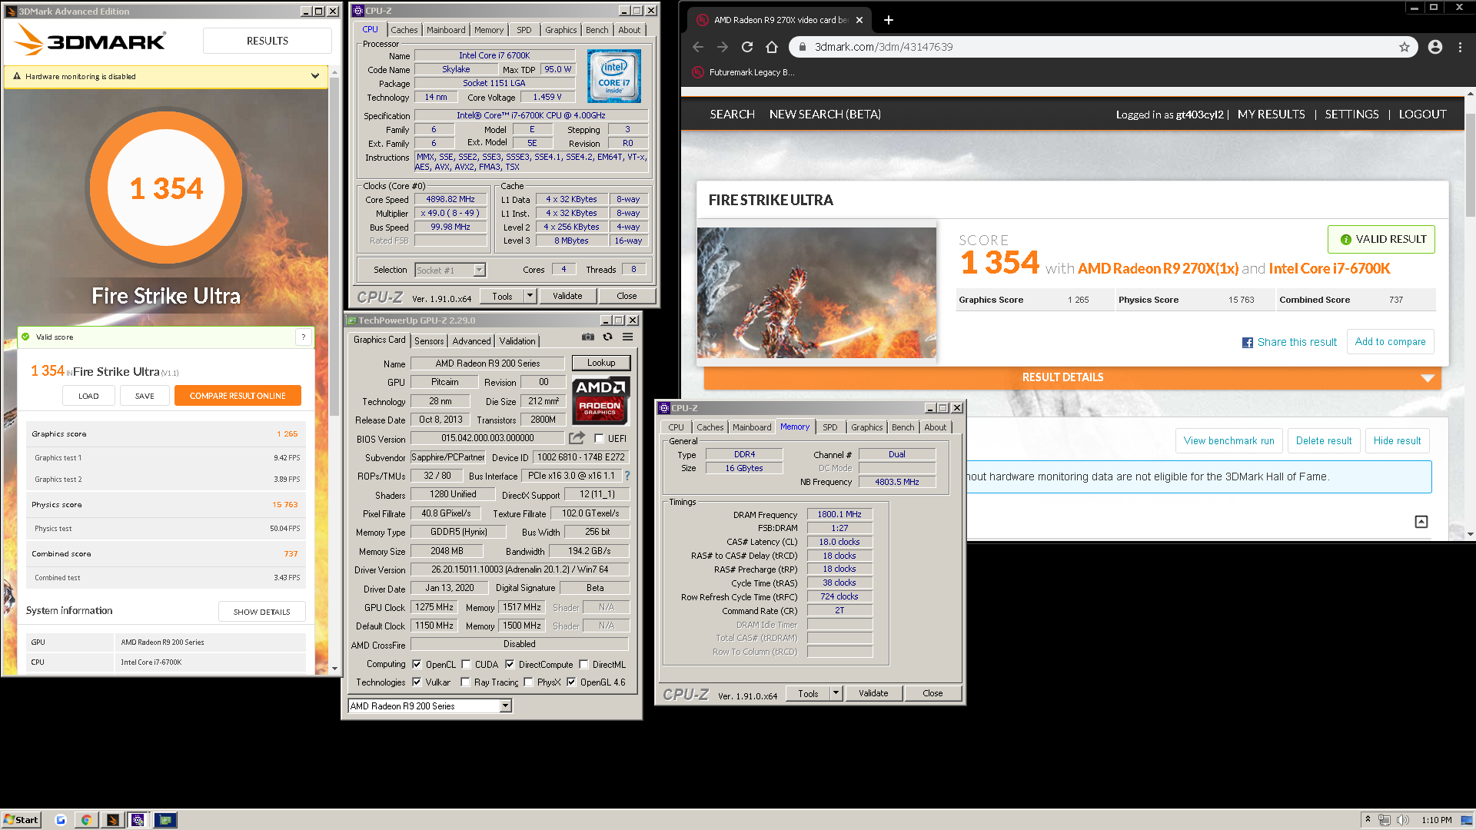1476x830 pixels.
Task: Open a new Chrome tab with plus
Action: pos(889,20)
